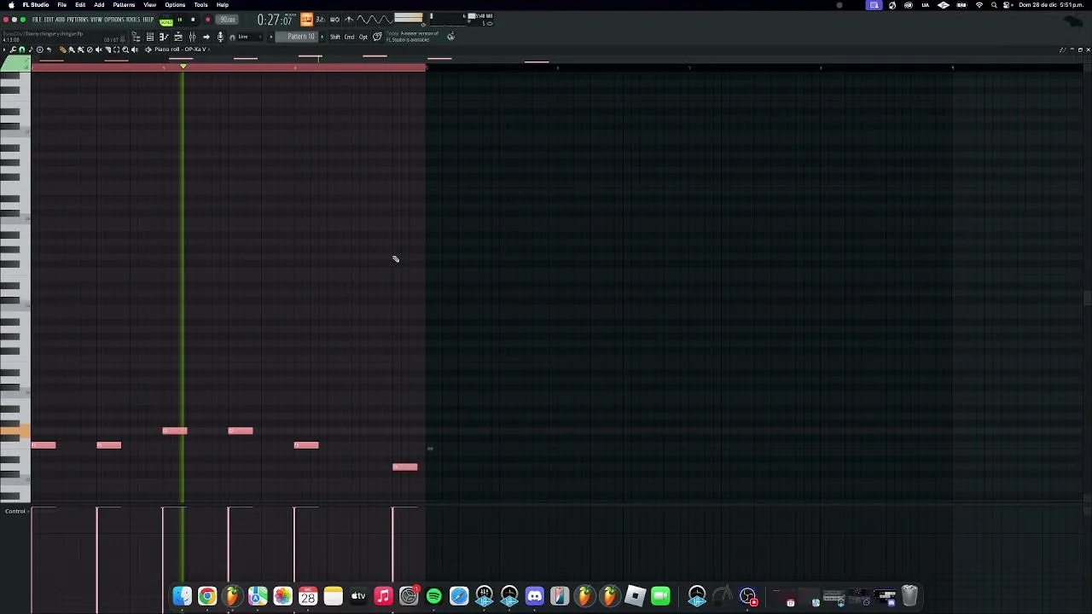Open the Help menu in the macOS menu bar
The width and height of the screenshot is (1092, 614).
(223, 5)
